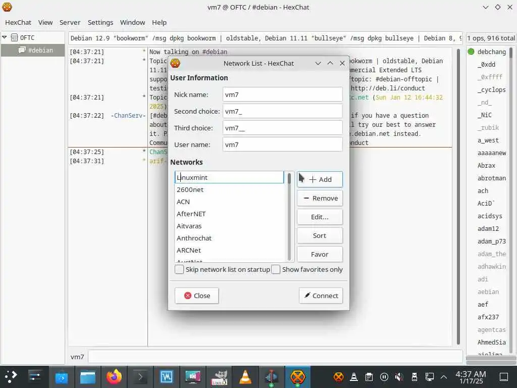Viewport: 517px width, 388px height.
Task: Click the user list scrollbar
Action: tap(511, 201)
